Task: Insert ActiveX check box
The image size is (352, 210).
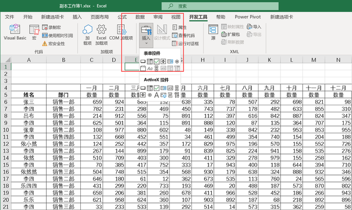Action: click(x=156, y=88)
